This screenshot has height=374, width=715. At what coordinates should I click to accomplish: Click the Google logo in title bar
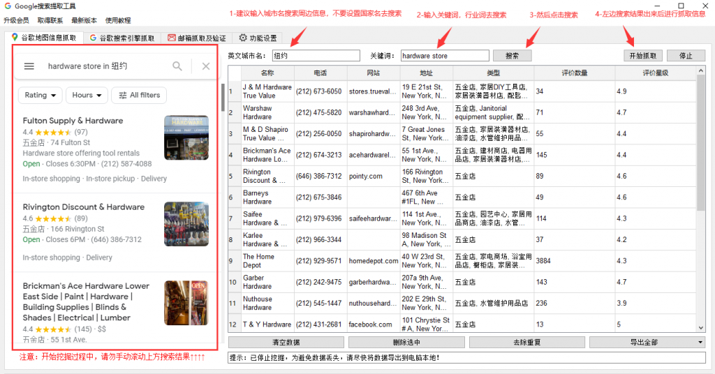click(x=8, y=6)
